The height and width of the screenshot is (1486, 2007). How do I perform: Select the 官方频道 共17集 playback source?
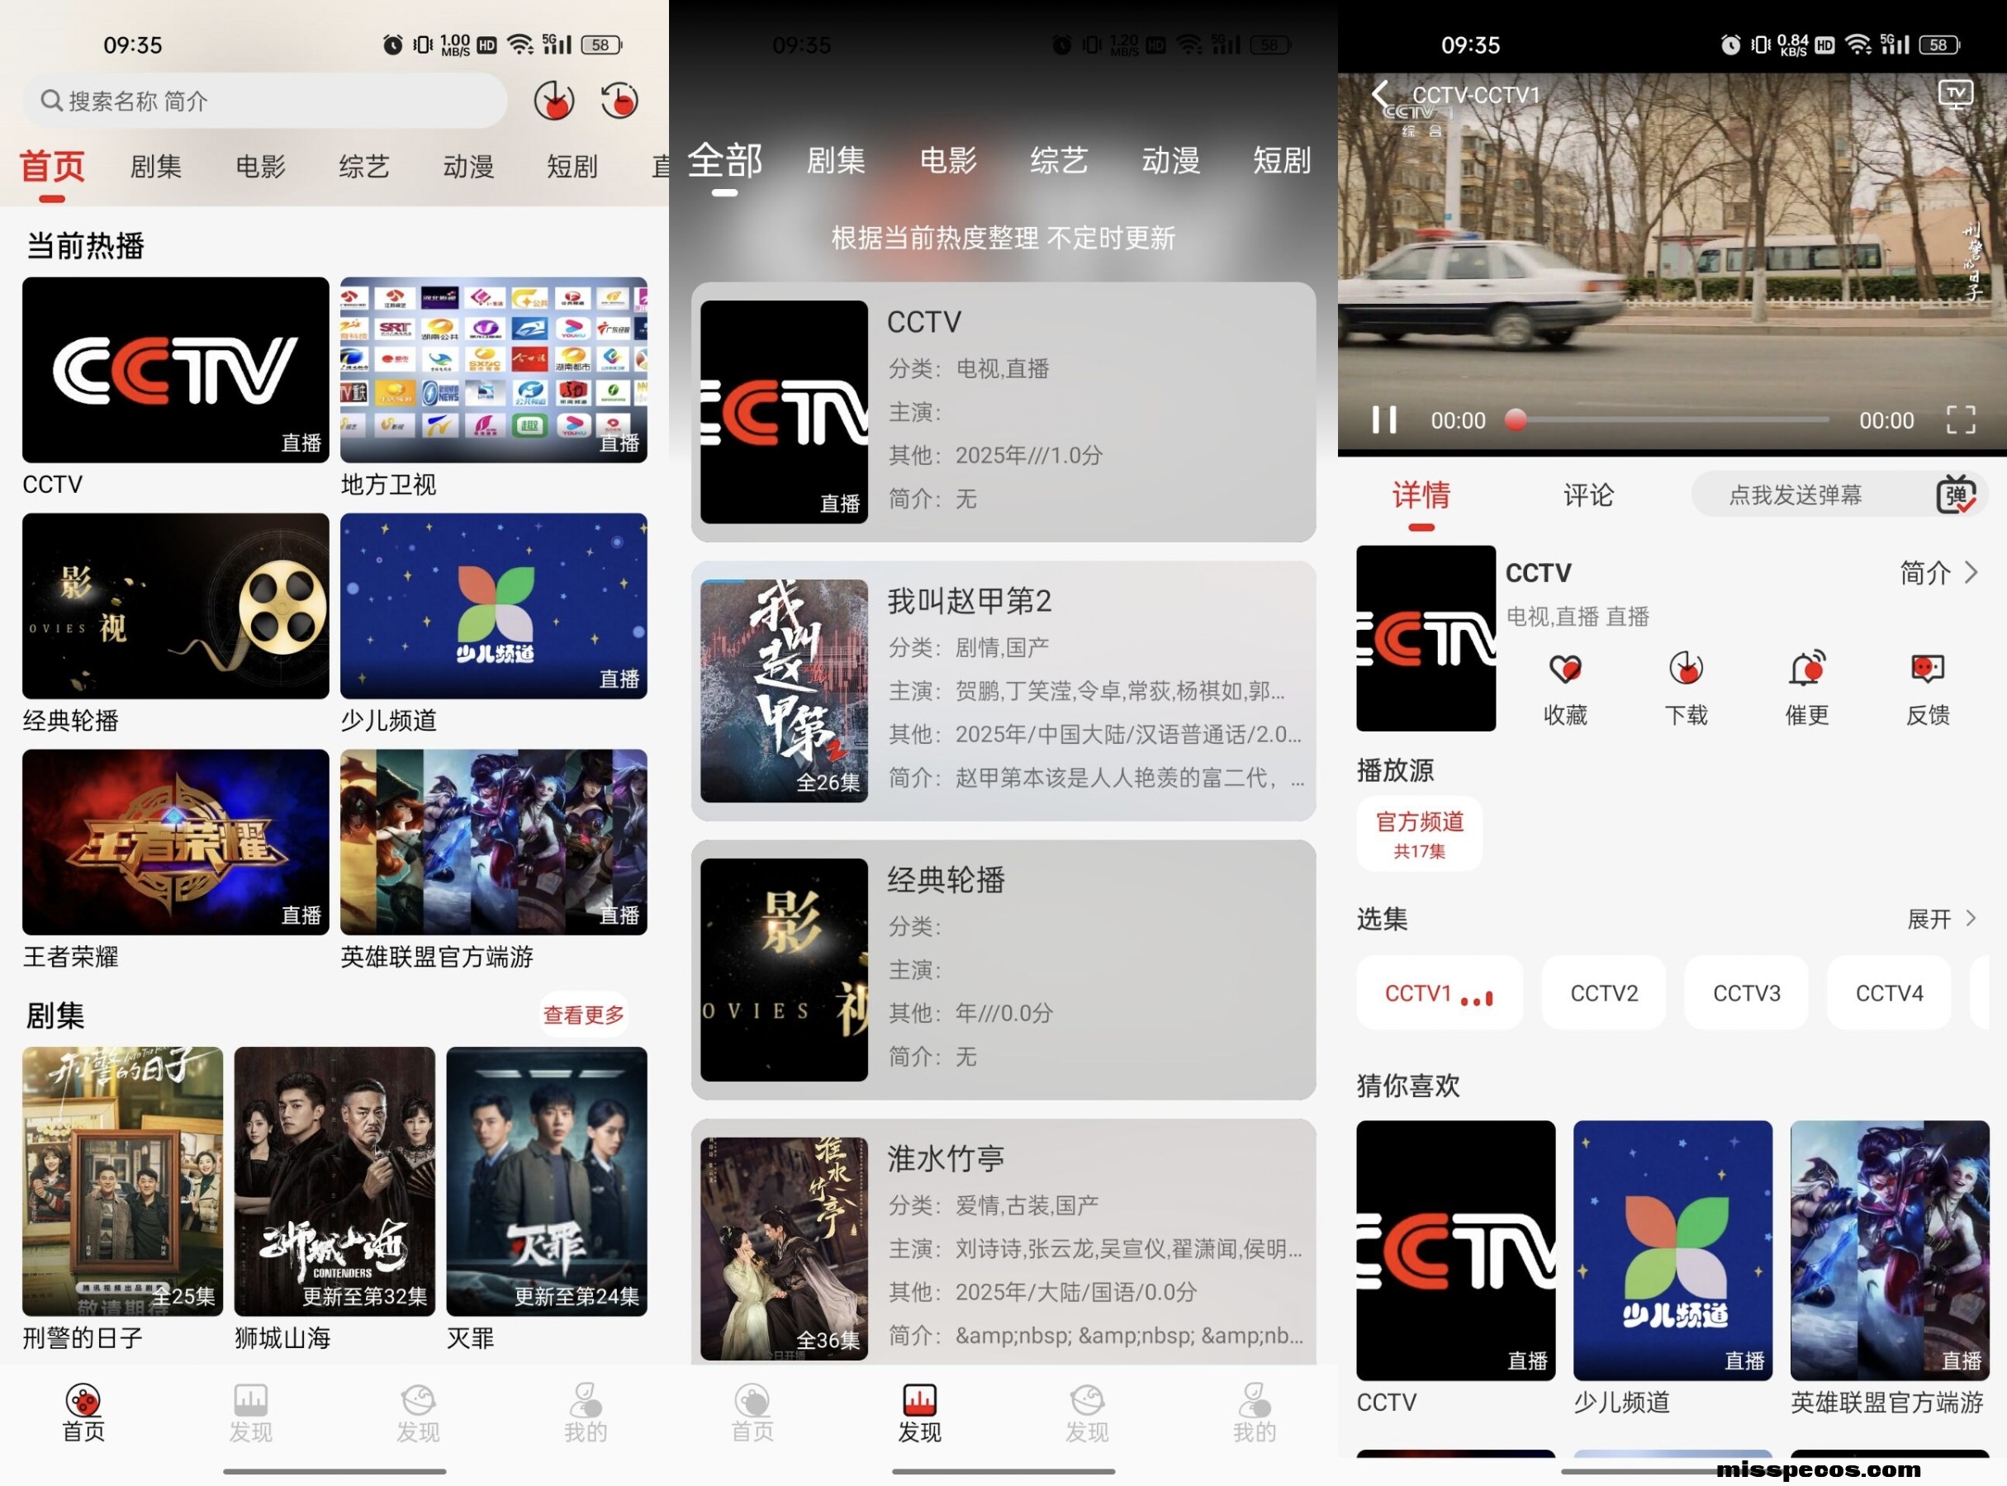pyautogui.click(x=1419, y=834)
